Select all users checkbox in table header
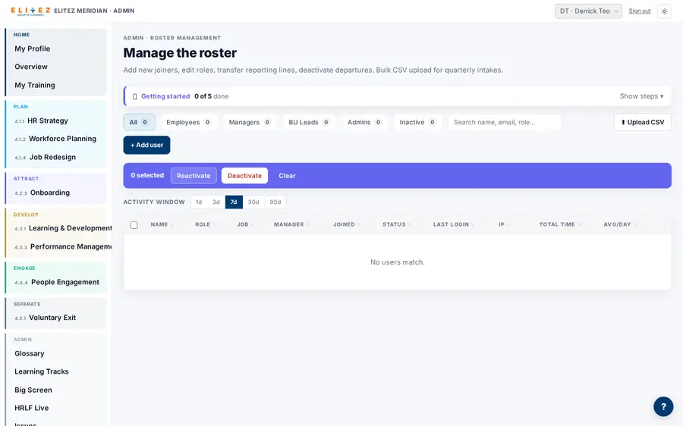This screenshot has width=683, height=426. pyautogui.click(x=134, y=225)
